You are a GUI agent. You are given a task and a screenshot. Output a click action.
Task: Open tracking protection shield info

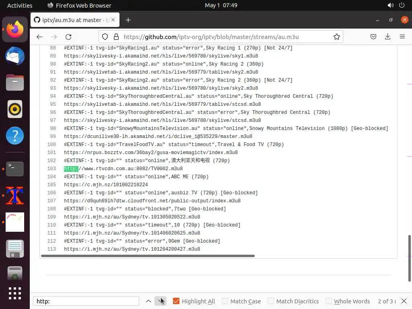tap(105, 37)
